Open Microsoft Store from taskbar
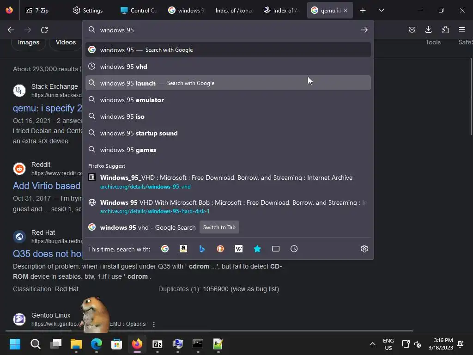This screenshot has width=473, height=355. [116, 344]
